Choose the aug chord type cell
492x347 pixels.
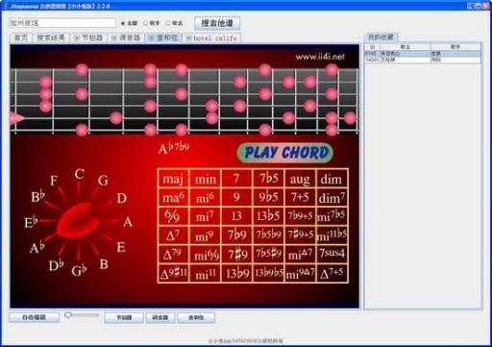(x=300, y=179)
